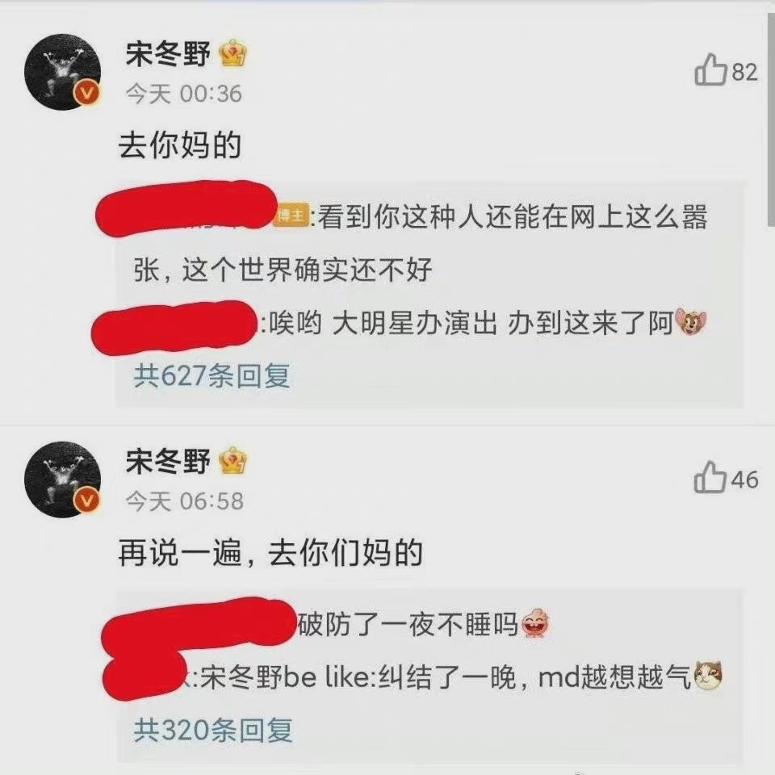Select comment text 去你妈的

(x=180, y=145)
